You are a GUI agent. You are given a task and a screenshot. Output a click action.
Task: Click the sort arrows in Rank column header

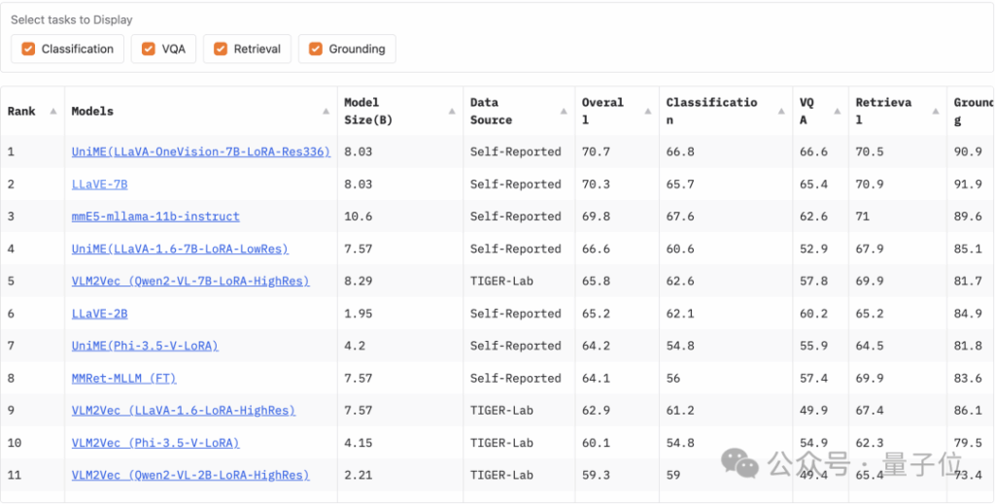tap(52, 112)
